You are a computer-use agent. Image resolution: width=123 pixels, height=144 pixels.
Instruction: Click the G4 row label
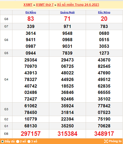pos(6,79)
